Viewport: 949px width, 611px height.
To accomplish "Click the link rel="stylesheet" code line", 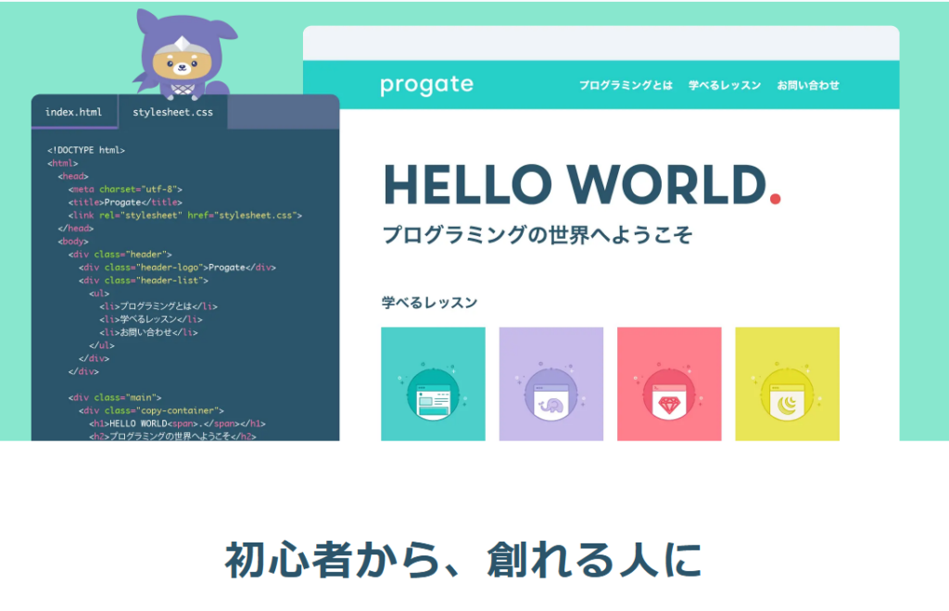I will (x=185, y=215).
